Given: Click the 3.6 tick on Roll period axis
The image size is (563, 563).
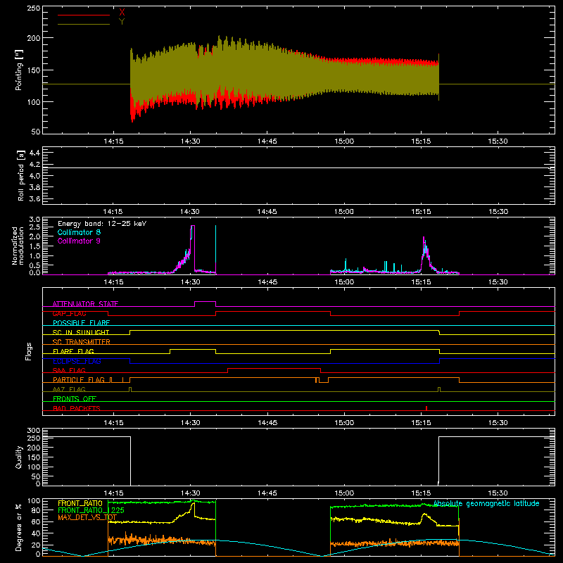Looking at the screenshot, I should click(34, 199).
